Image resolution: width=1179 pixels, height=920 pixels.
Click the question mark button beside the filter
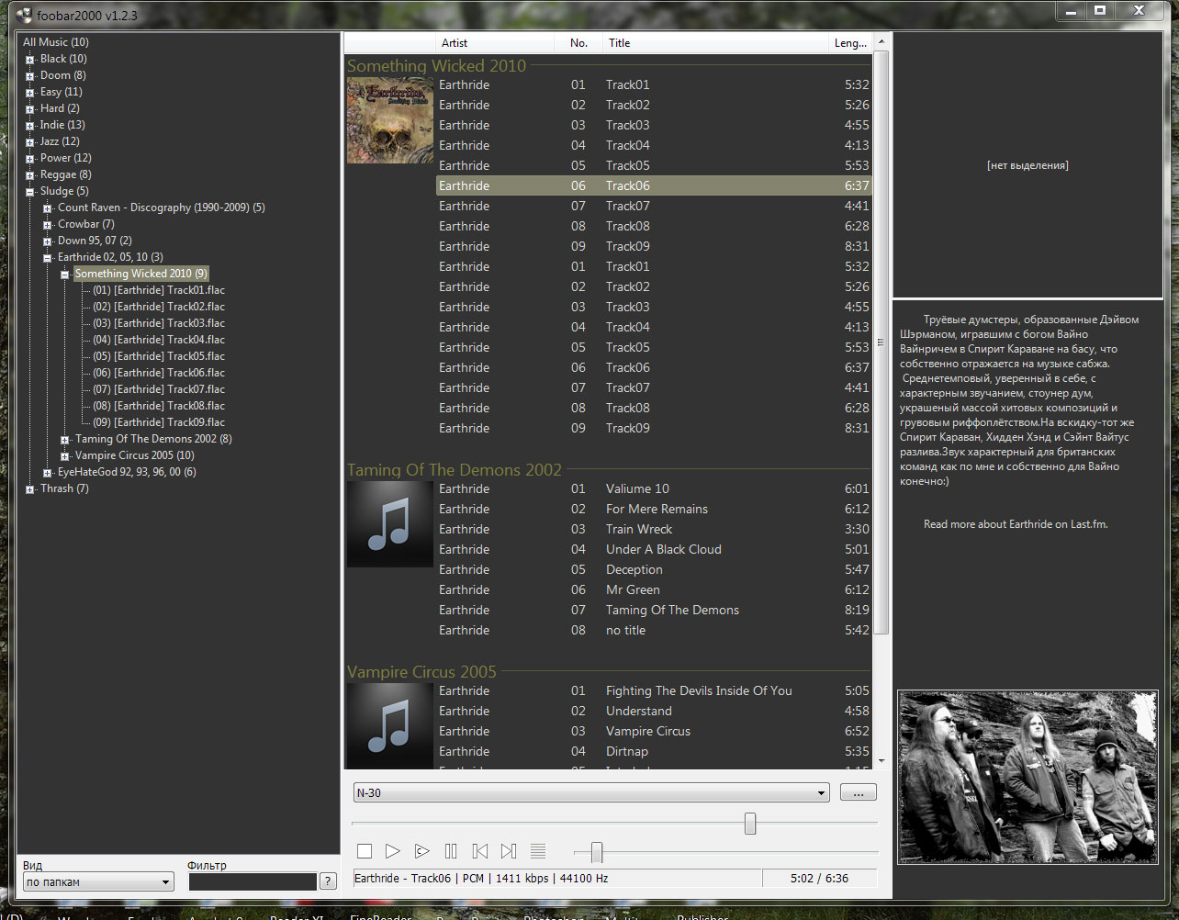(x=328, y=881)
